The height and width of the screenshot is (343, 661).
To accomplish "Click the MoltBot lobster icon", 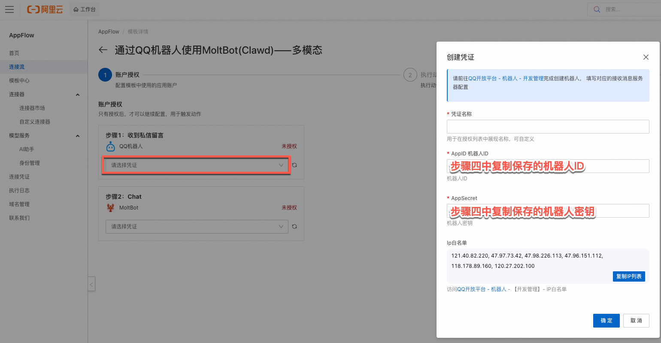I will coord(111,208).
